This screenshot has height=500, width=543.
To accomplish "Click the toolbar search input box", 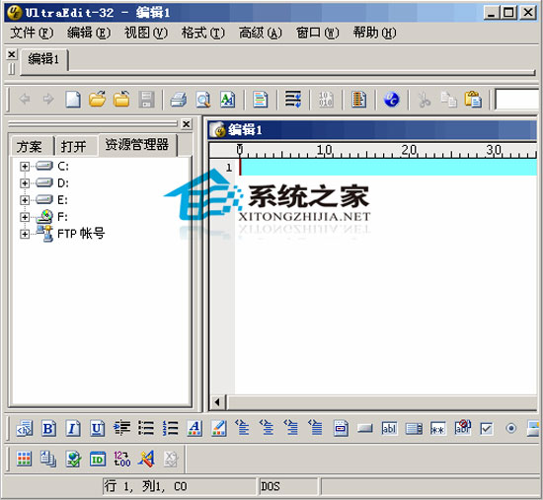I will (517, 100).
